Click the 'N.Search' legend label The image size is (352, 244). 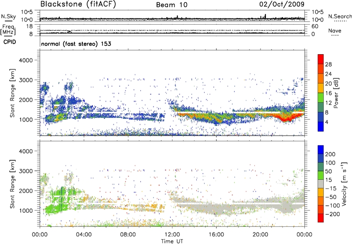[340, 16]
